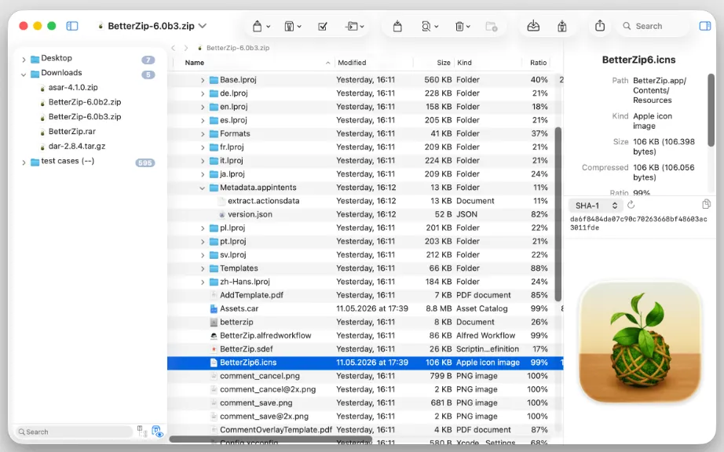Open the dropdown arrow beside the move-into-folder icon

362,27
